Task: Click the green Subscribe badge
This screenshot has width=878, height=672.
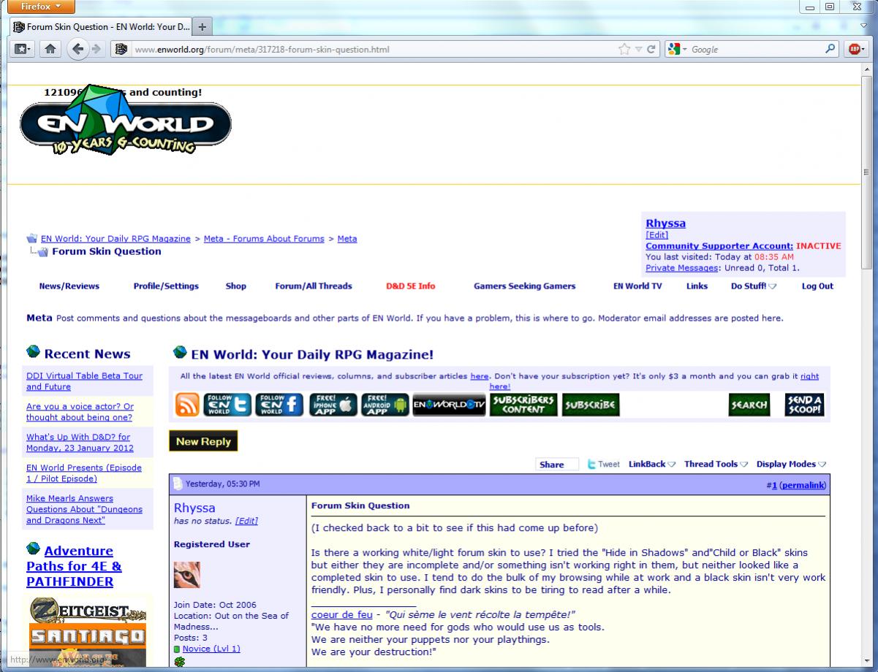Action: pos(590,405)
